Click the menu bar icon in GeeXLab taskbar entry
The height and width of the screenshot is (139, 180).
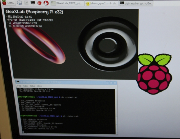(x=53, y=3)
